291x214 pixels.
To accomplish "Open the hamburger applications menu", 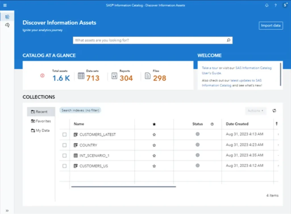I will point(5,5).
